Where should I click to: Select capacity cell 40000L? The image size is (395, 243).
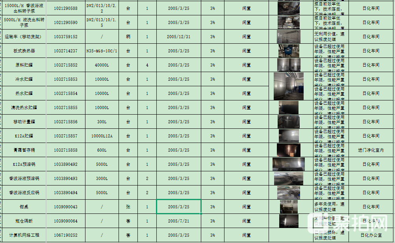pos(102,65)
